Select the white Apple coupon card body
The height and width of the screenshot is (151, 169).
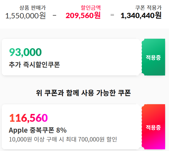click(72, 127)
